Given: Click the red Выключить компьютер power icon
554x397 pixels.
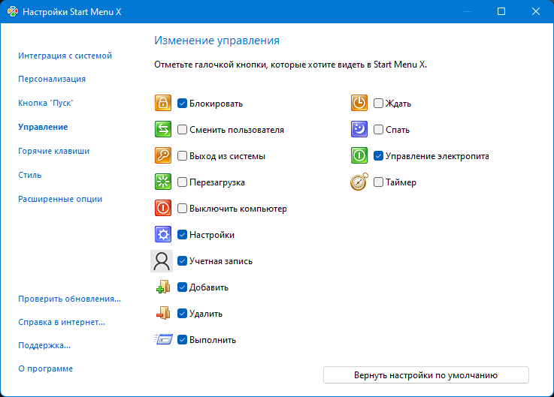Looking at the screenshot, I should (x=163, y=209).
